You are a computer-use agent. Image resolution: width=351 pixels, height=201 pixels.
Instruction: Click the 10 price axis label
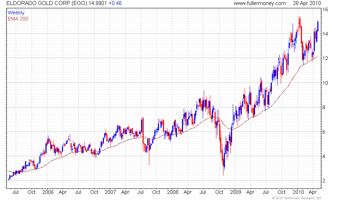point(325,83)
